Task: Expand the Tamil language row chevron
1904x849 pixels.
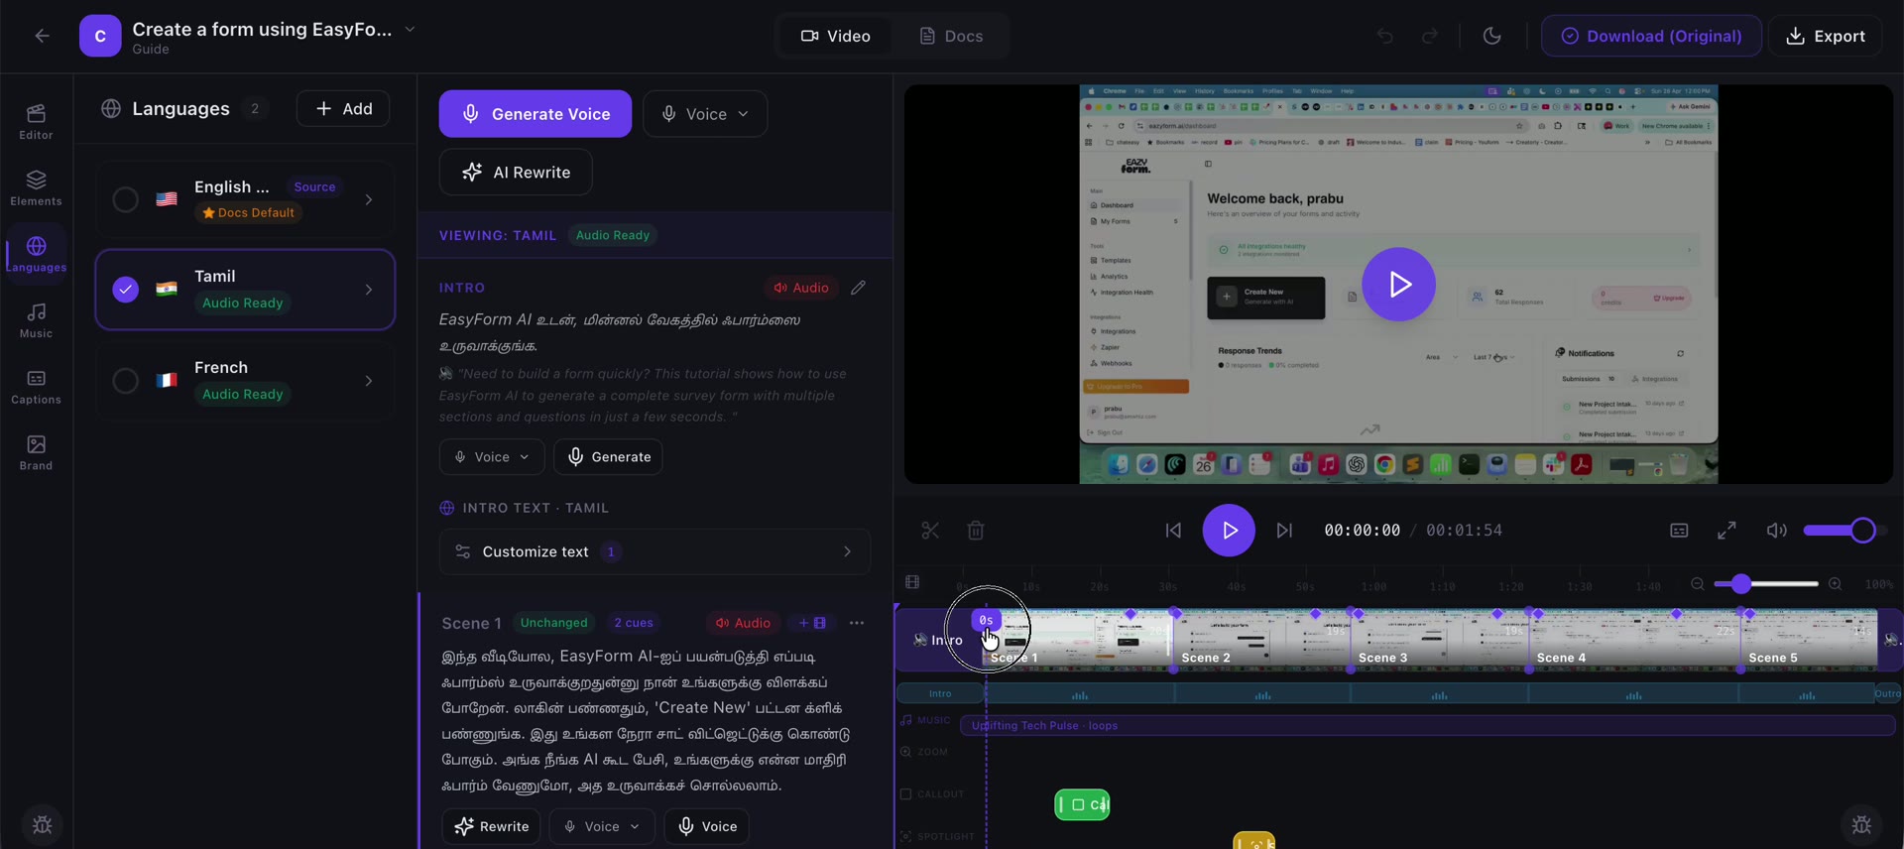Action: click(369, 290)
